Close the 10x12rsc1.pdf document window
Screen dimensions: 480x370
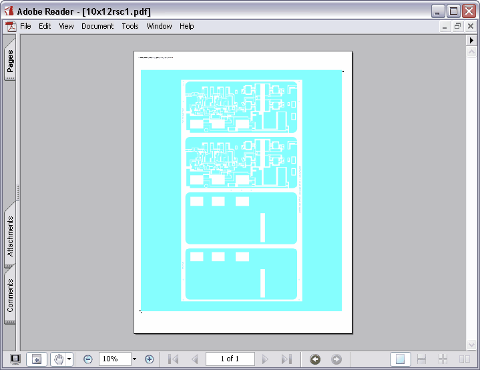tap(471, 27)
